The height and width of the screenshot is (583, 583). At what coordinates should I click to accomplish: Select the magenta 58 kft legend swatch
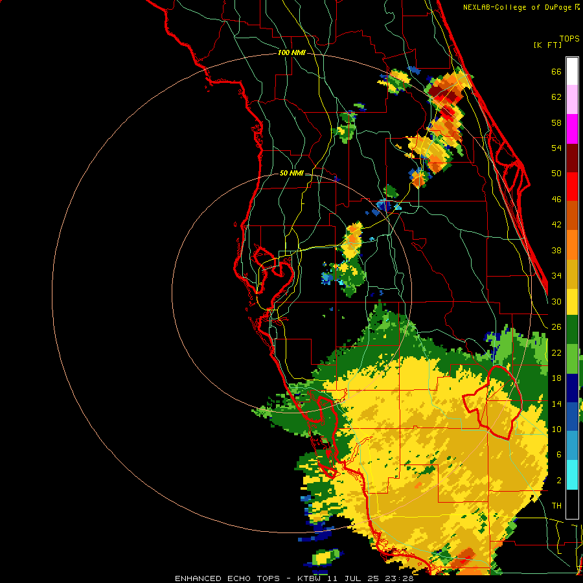[x=572, y=129]
